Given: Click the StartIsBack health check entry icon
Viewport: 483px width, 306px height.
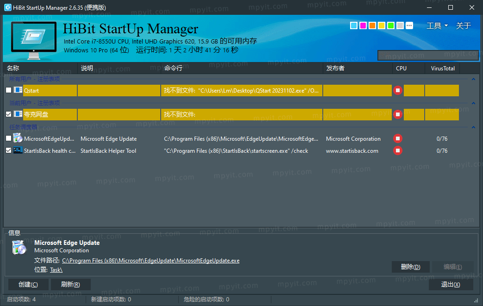Looking at the screenshot, I should [18, 150].
